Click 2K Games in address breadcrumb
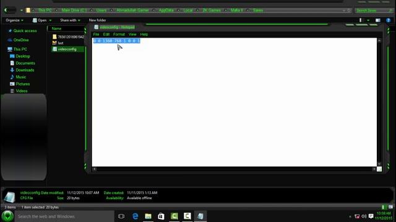 tap(212, 10)
